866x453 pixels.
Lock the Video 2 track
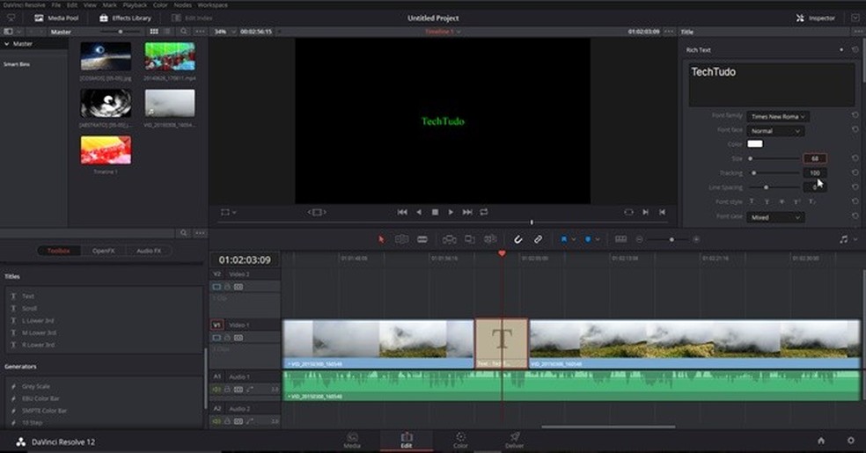coord(227,287)
